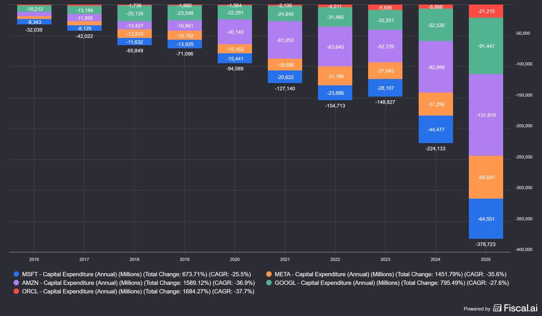Select the 2025 META bar -69,691

[x=486, y=177]
